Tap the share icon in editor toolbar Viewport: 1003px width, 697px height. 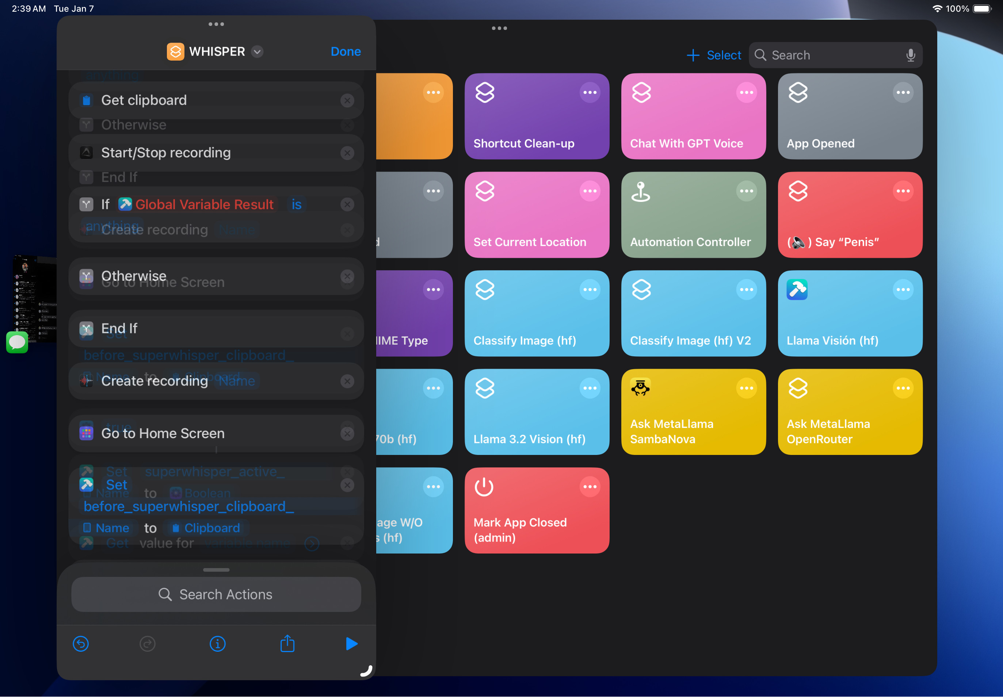pyautogui.click(x=287, y=644)
